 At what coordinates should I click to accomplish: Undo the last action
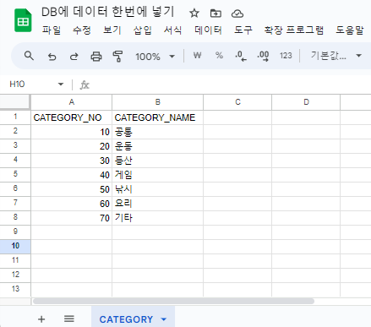[x=52, y=57]
